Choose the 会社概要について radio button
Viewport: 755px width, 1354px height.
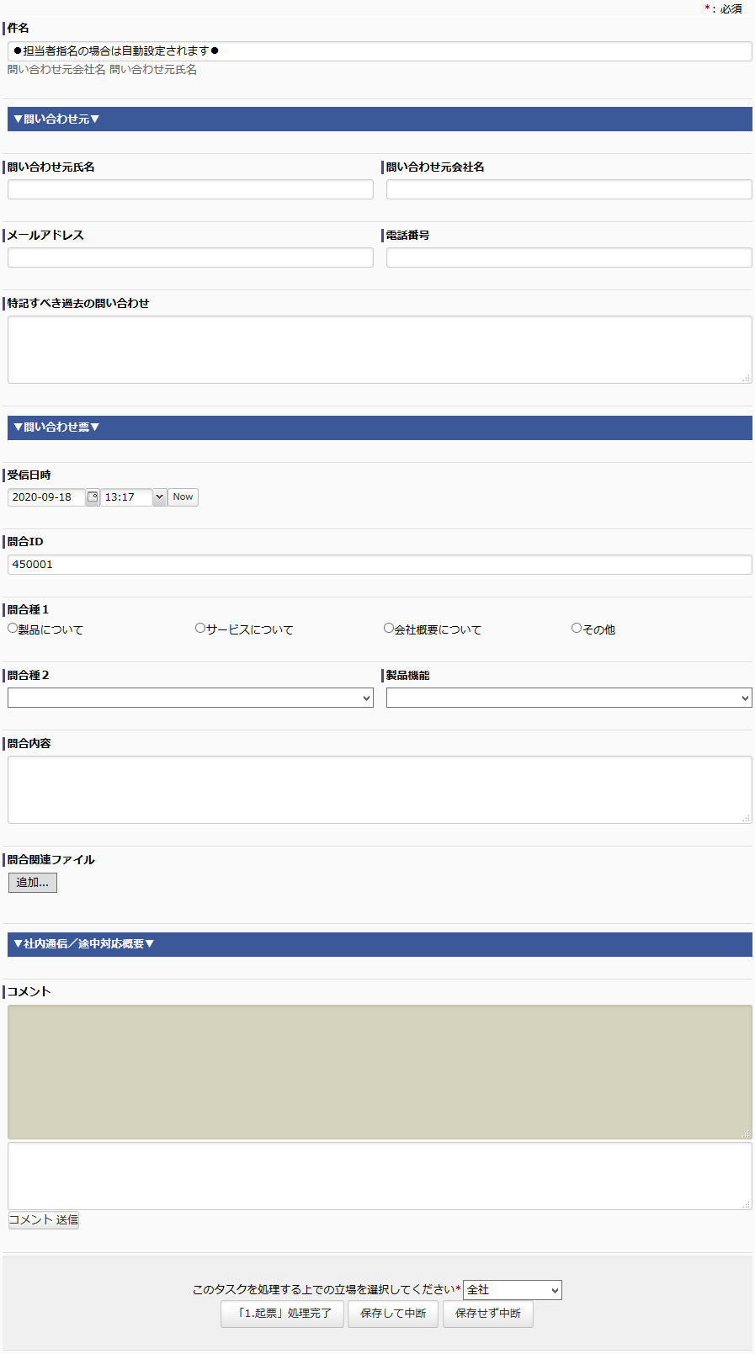389,628
